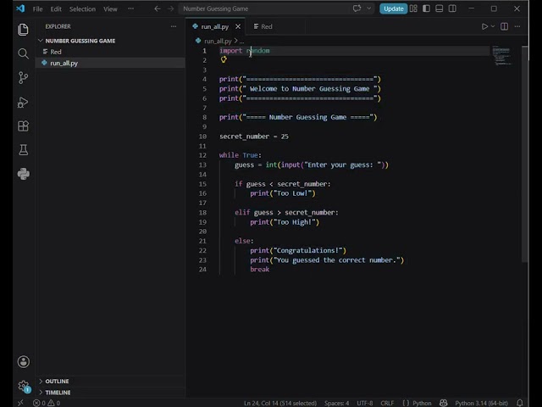Screen dimensions: 542x407
Task: Split the editor right
Action: (x=505, y=26)
